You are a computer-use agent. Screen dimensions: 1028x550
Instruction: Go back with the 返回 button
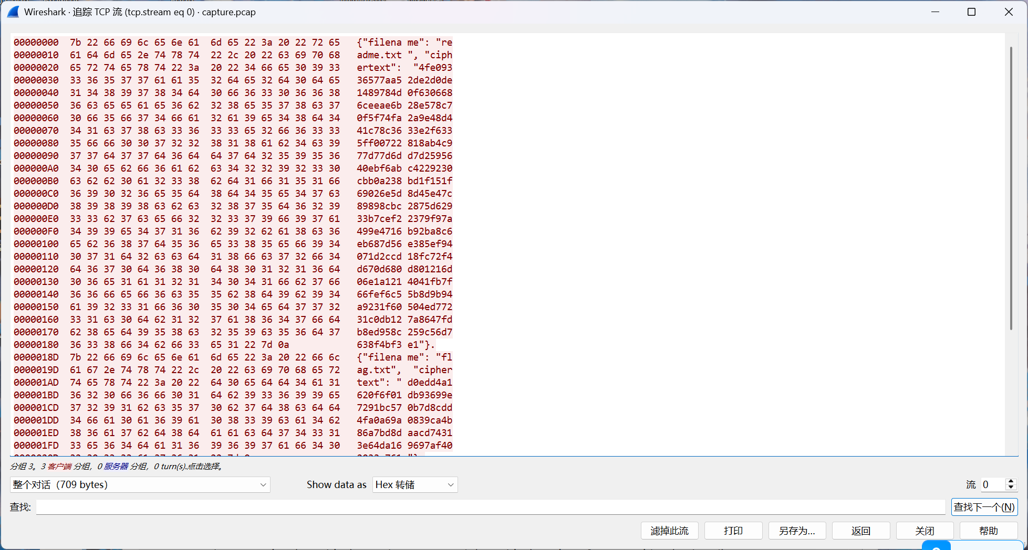click(x=861, y=531)
